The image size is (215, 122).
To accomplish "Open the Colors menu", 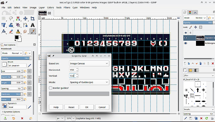I will [x=50, y=8].
